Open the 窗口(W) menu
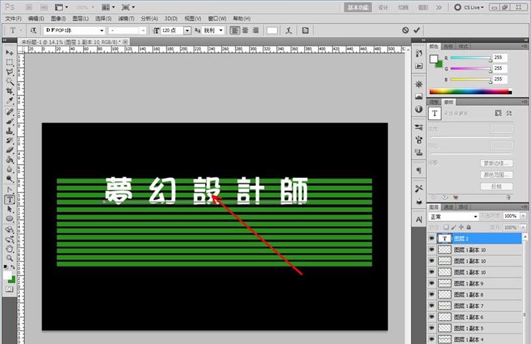Viewport: 531px width, 344px height. tap(217, 19)
